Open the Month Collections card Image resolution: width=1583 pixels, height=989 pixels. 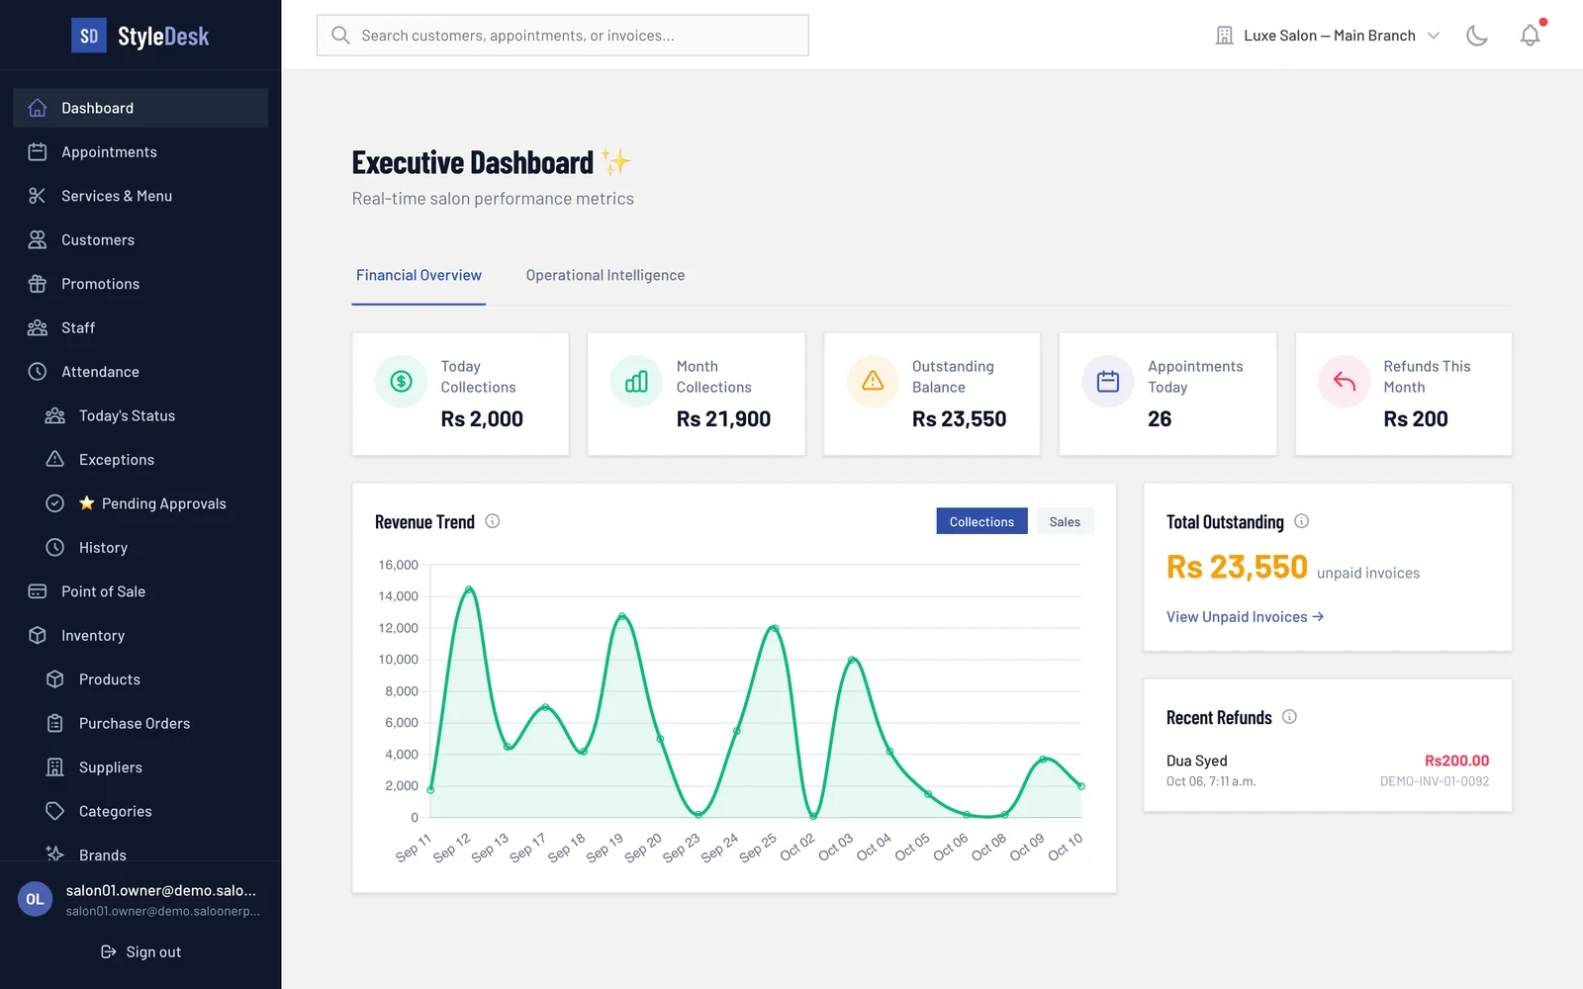697,394
